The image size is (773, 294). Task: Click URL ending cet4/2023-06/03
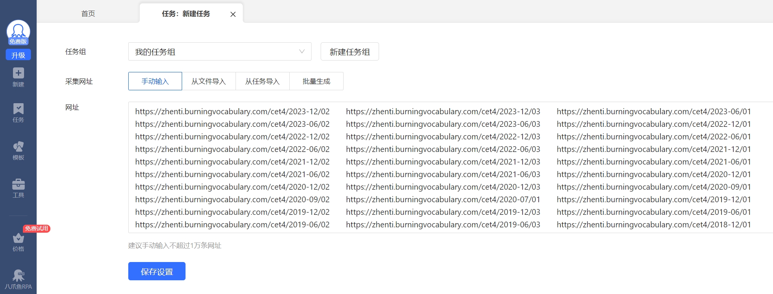coord(443,124)
